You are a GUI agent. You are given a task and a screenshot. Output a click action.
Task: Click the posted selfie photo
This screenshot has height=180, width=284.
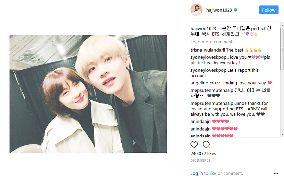coord(88,94)
